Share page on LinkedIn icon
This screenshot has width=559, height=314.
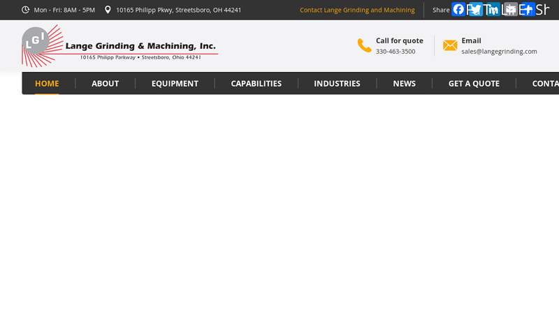(493, 9)
